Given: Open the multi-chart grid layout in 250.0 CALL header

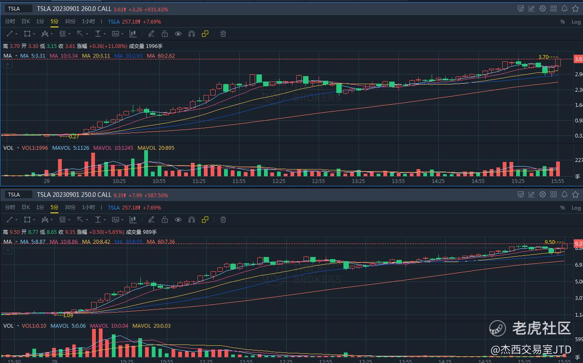Looking at the screenshot, I should coord(554,194).
